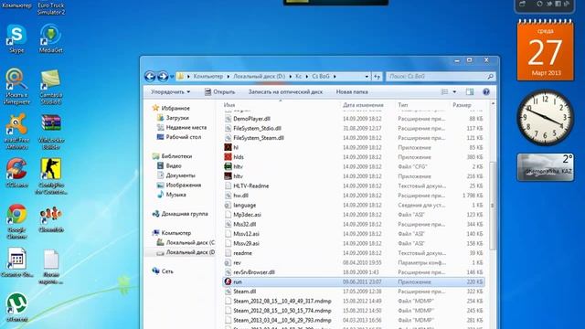Image resolution: width=585 pixels, height=329 pixels.
Task: Click Записать на оптический диск
Action: click(x=285, y=91)
